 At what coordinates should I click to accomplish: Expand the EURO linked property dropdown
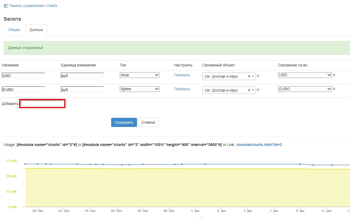[305, 89]
